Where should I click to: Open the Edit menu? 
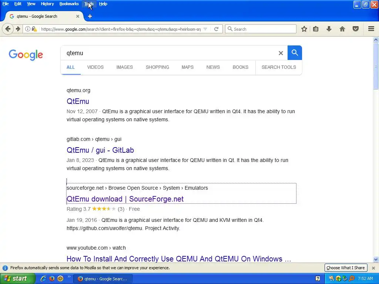point(18,4)
